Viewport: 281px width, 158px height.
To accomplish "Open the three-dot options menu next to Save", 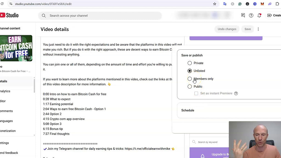I will 258,29.
